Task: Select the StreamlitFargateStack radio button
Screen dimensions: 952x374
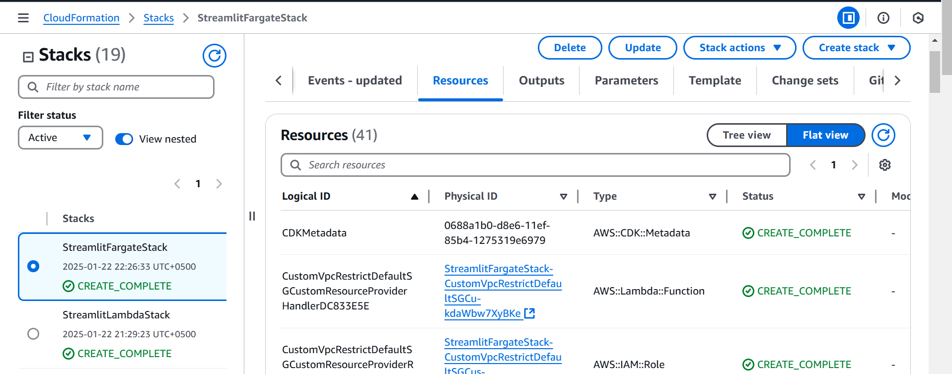Action: [x=33, y=266]
